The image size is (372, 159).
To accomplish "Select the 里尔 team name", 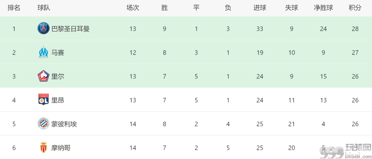I will (x=58, y=76).
